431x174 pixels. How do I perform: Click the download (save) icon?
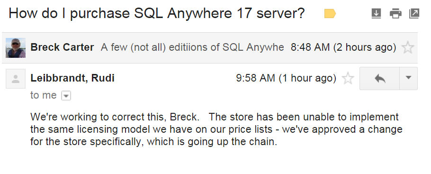pyautogui.click(x=376, y=13)
